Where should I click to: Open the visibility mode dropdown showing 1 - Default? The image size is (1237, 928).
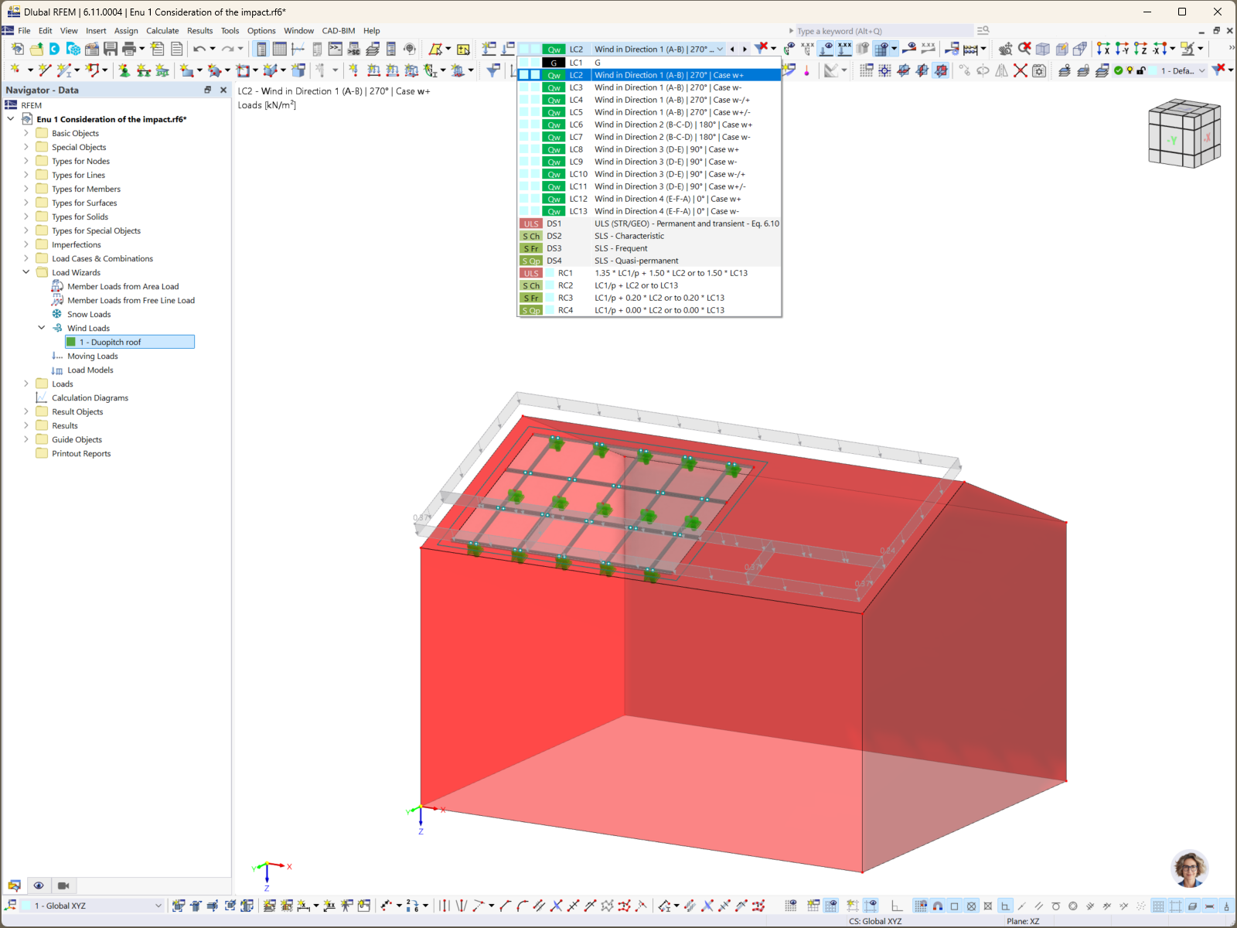(x=1178, y=70)
